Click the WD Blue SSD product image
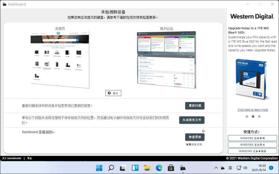Viewport: 279px width, 174px height. [252, 80]
